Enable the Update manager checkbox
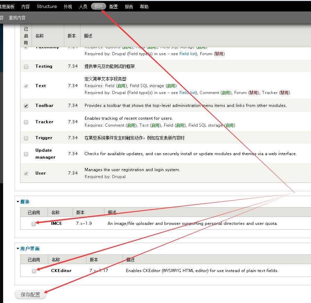311x303 pixels. coord(26,154)
